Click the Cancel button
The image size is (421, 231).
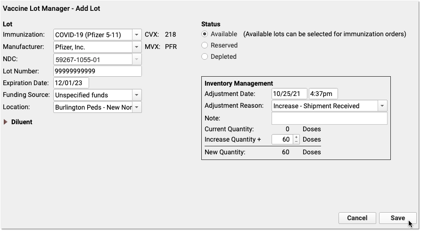click(x=357, y=218)
